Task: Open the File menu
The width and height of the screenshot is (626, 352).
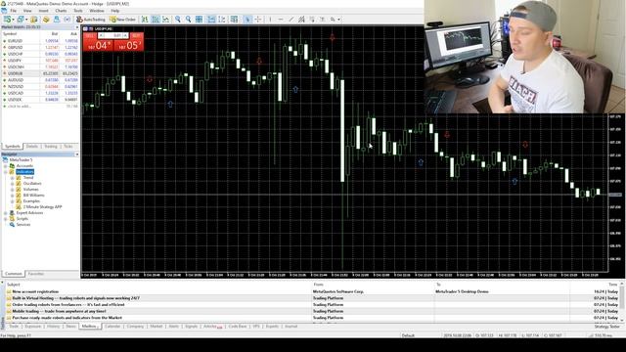Action: pos(13,11)
